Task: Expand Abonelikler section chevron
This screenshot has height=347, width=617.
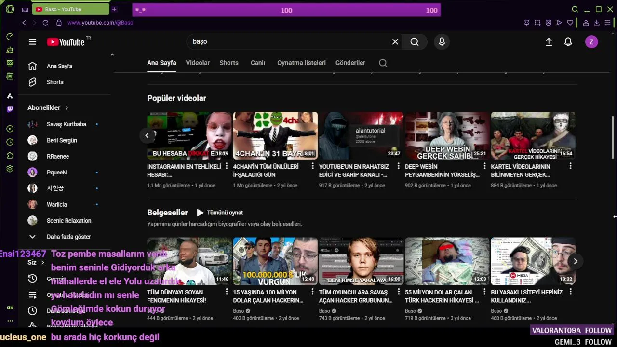Action: (x=67, y=108)
